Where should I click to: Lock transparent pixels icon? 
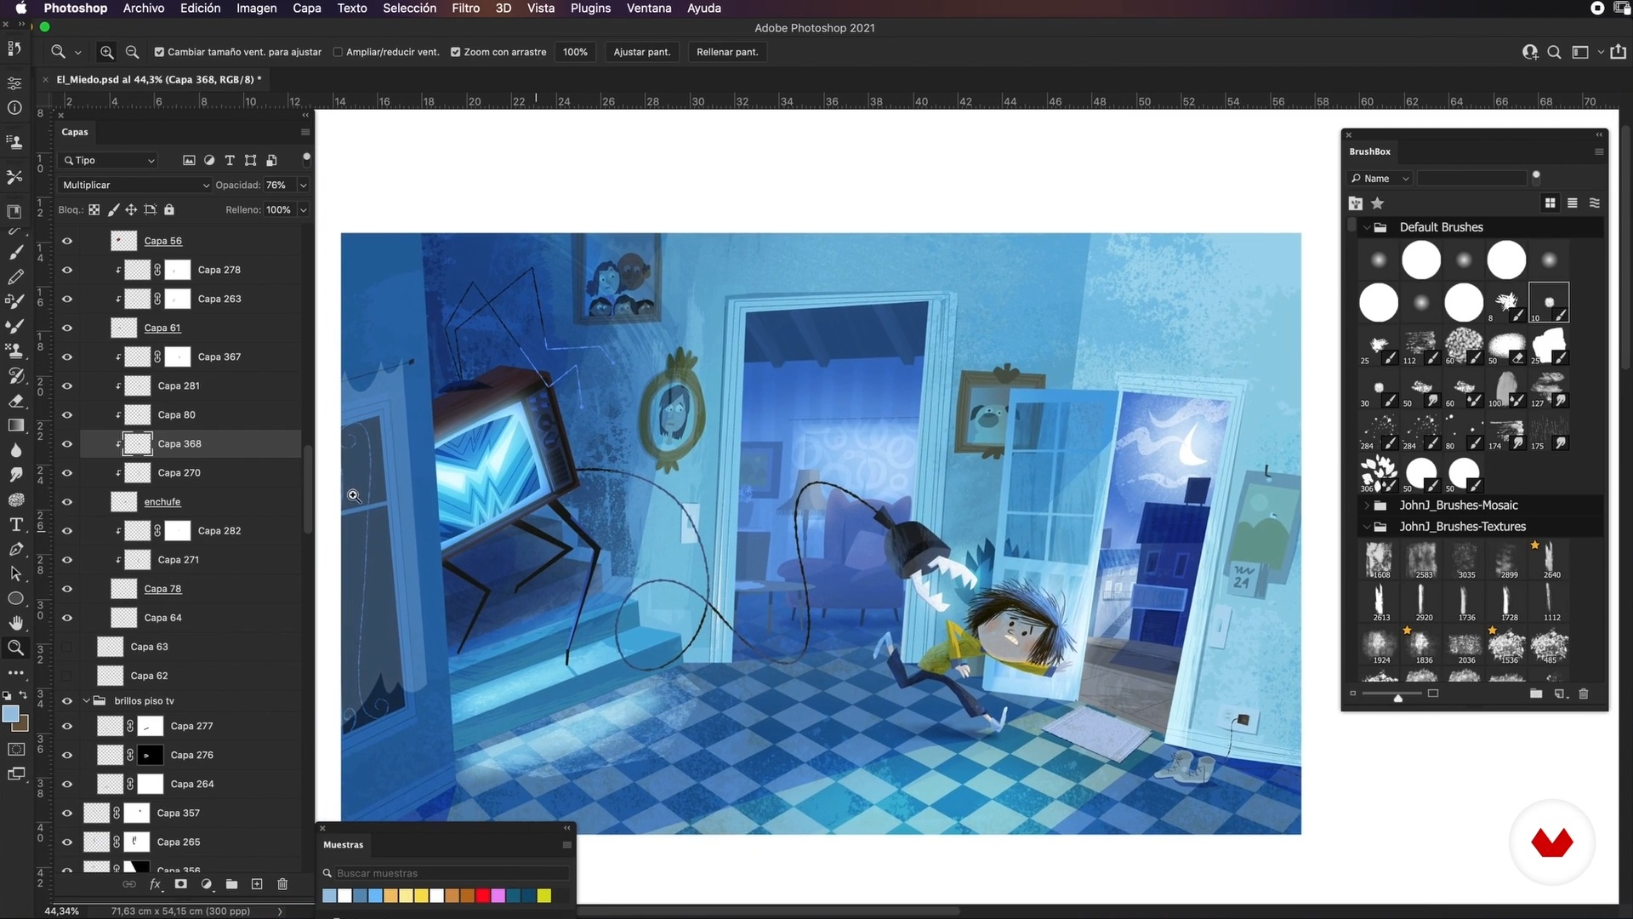pyautogui.click(x=94, y=209)
